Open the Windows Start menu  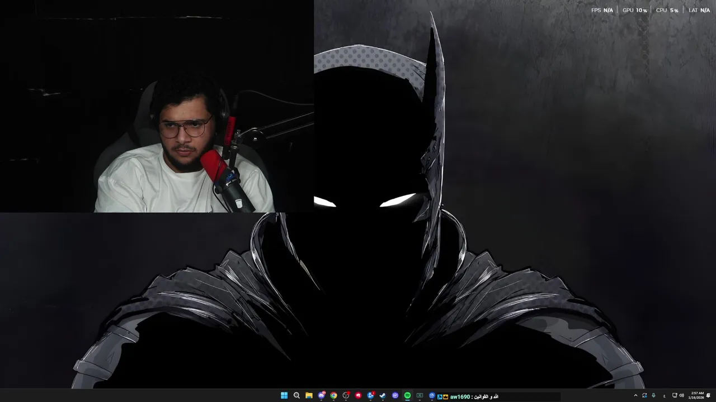tap(284, 395)
